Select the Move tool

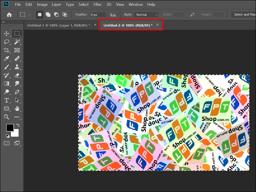(x=6, y=33)
